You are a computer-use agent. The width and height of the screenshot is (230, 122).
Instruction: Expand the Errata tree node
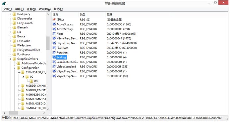coord(10,37)
